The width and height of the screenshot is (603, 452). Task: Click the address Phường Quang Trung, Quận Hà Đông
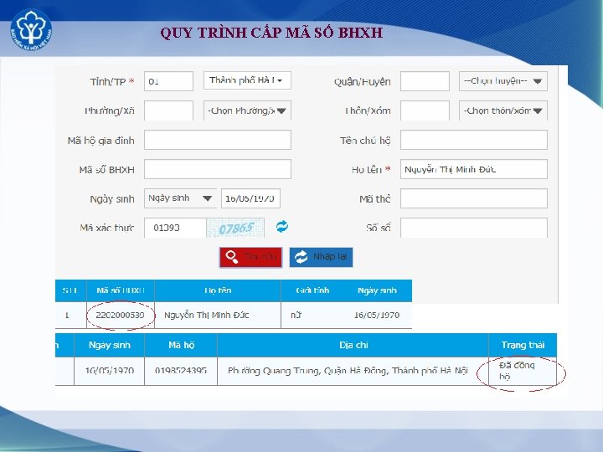click(x=348, y=371)
